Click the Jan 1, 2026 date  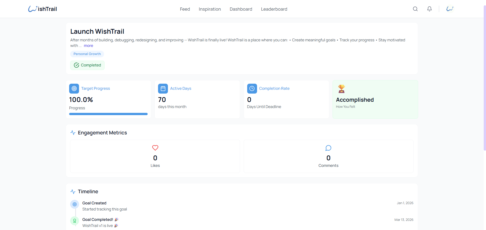(405, 203)
